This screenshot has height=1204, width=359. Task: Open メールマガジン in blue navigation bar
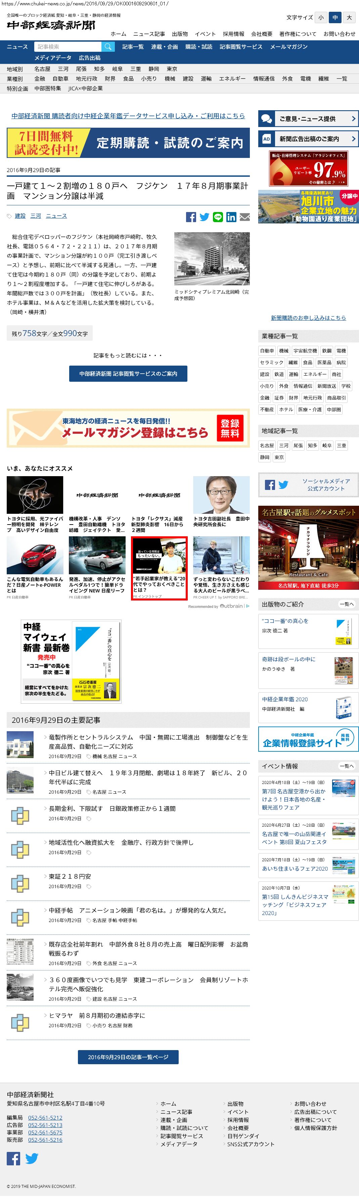[288, 47]
